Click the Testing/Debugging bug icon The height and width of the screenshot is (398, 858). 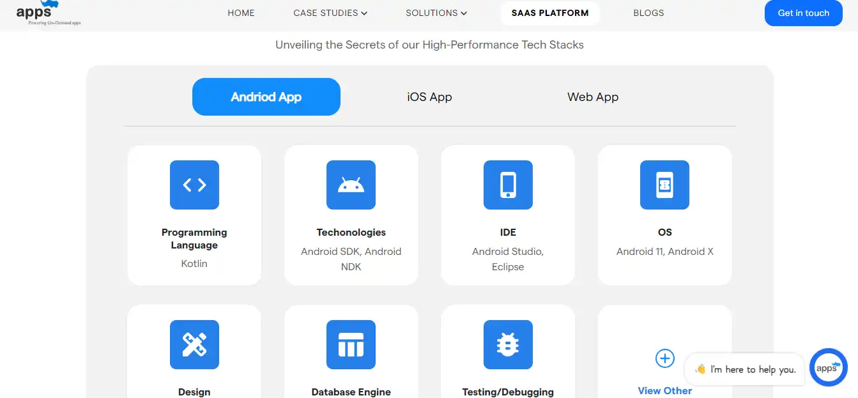pyautogui.click(x=508, y=344)
